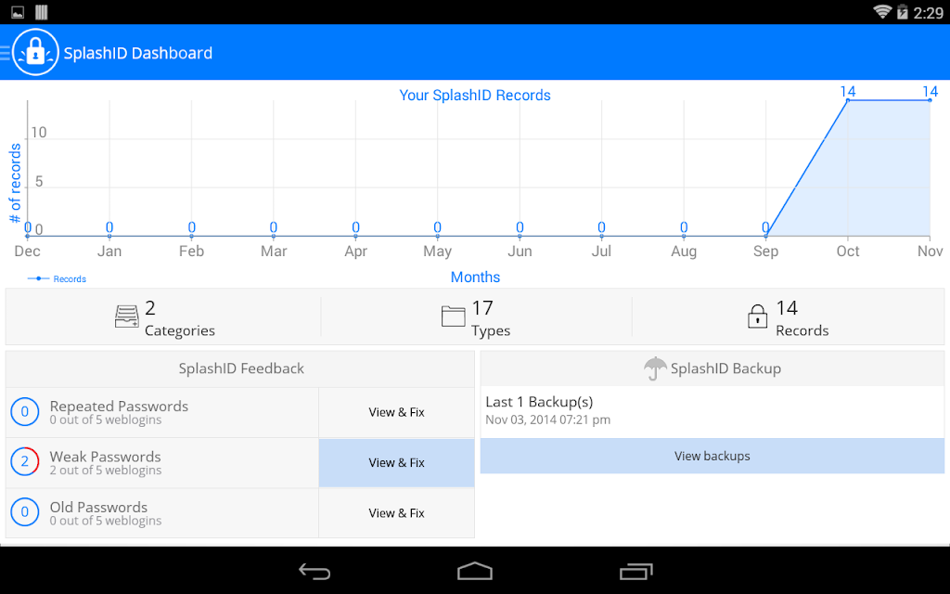Tap the Repeated Passwords count circle
Image resolution: width=950 pixels, height=594 pixels.
(25, 412)
